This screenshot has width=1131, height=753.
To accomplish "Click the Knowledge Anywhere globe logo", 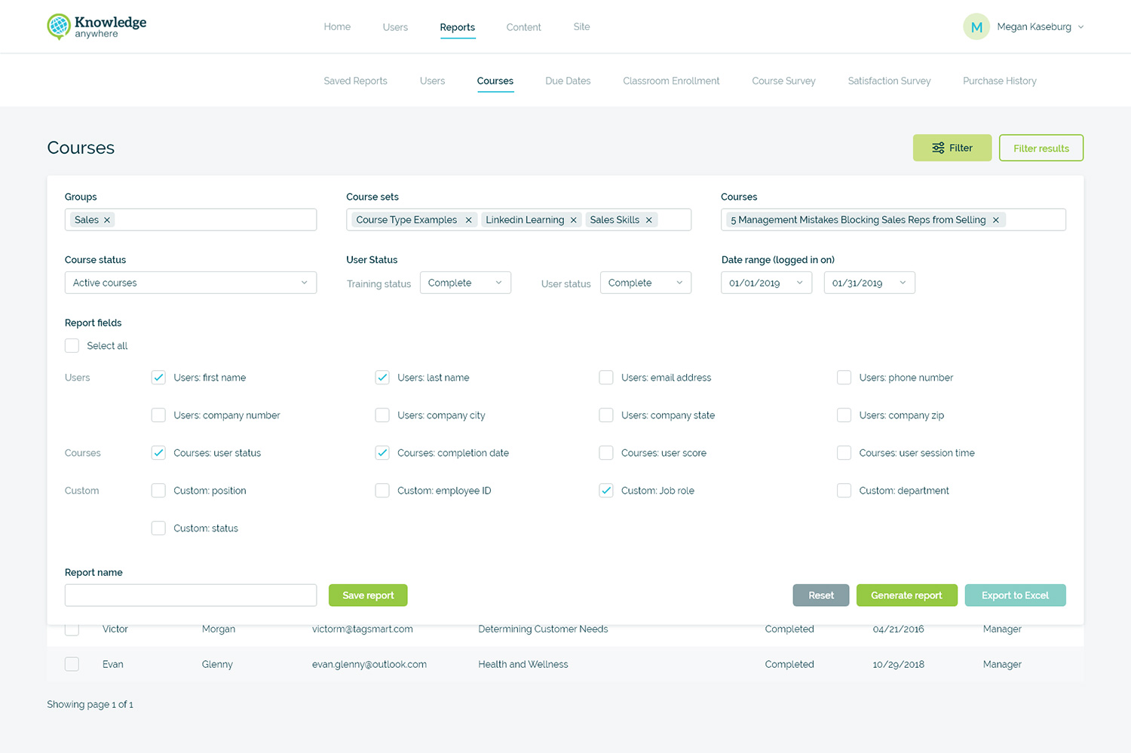I will coord(59,26).
